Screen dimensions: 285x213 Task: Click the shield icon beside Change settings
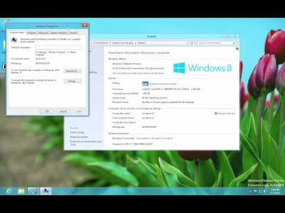click(216, 114)
